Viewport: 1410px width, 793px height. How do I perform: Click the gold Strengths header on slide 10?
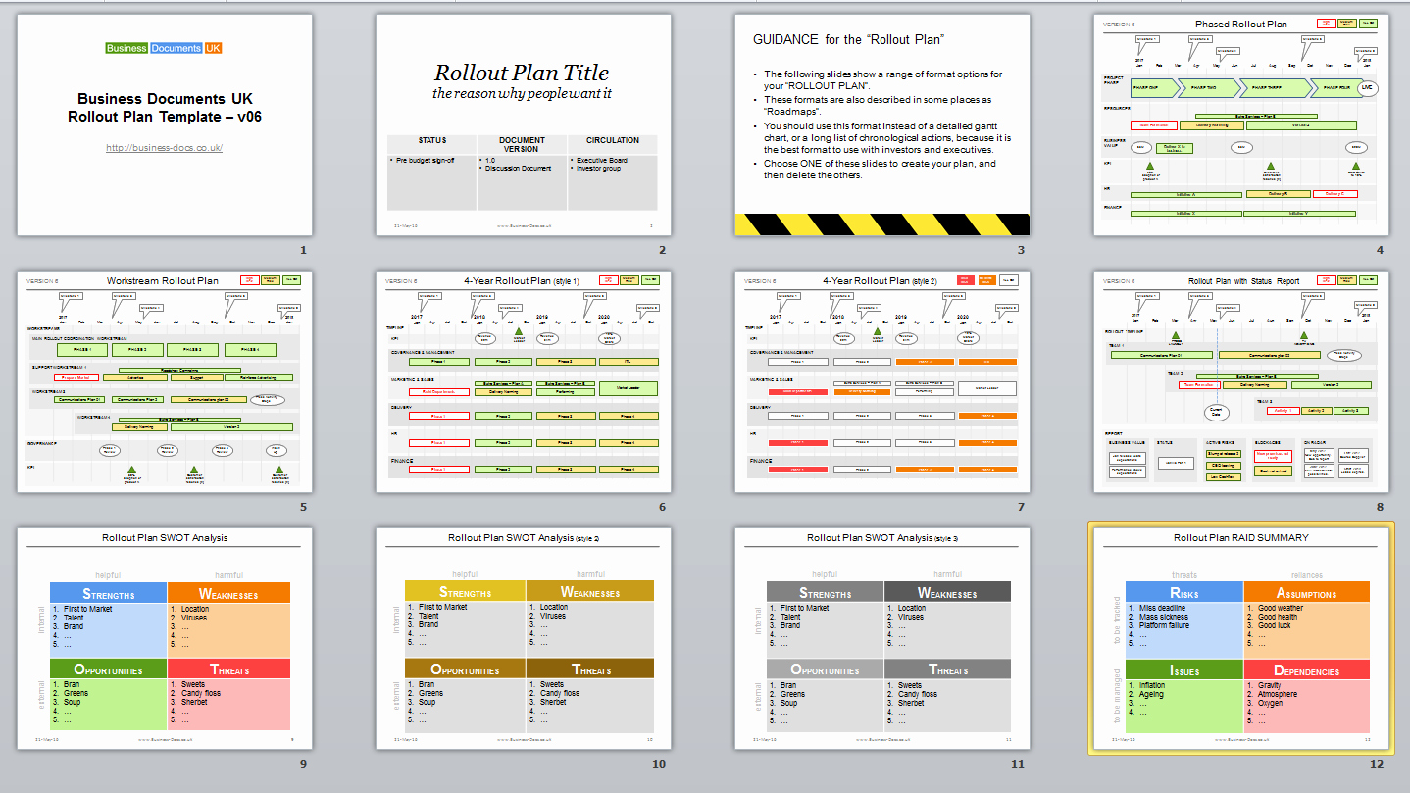click(x=466, y=591)
